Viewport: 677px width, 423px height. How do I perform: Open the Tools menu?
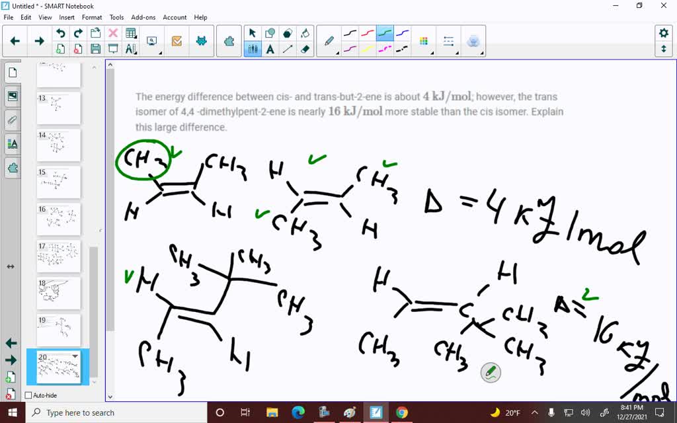click(116, 17)
